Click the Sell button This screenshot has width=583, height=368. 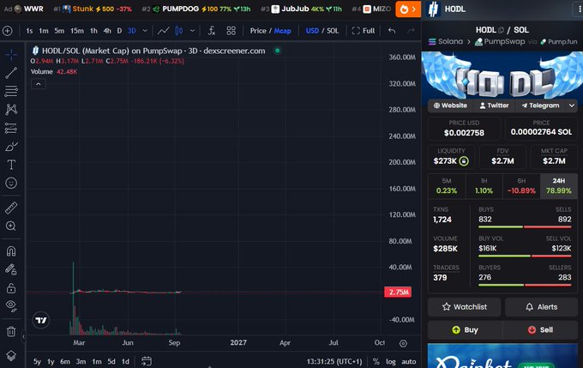coord(540,330)
